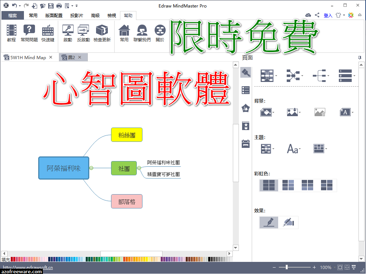Open the background fill color dropdown
This screenshot has height=274, width=366.
(x=267, y=112)
